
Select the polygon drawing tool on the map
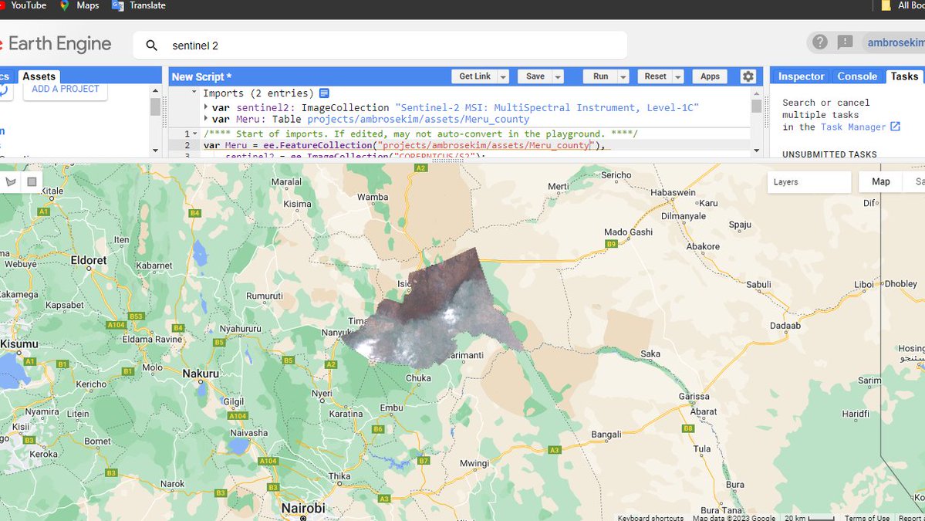click(x=11, y=181)
